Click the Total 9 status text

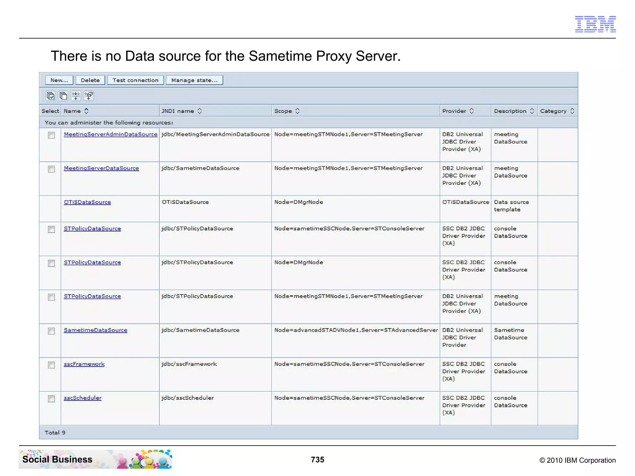[55, 433]
